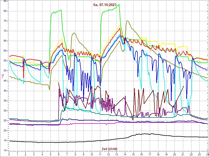Click hour 13 on the time axis

tap(117, 154)
